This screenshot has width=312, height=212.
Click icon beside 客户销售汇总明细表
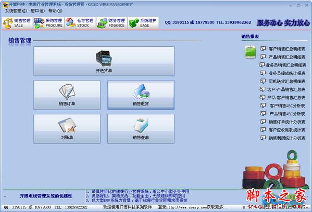263,49
